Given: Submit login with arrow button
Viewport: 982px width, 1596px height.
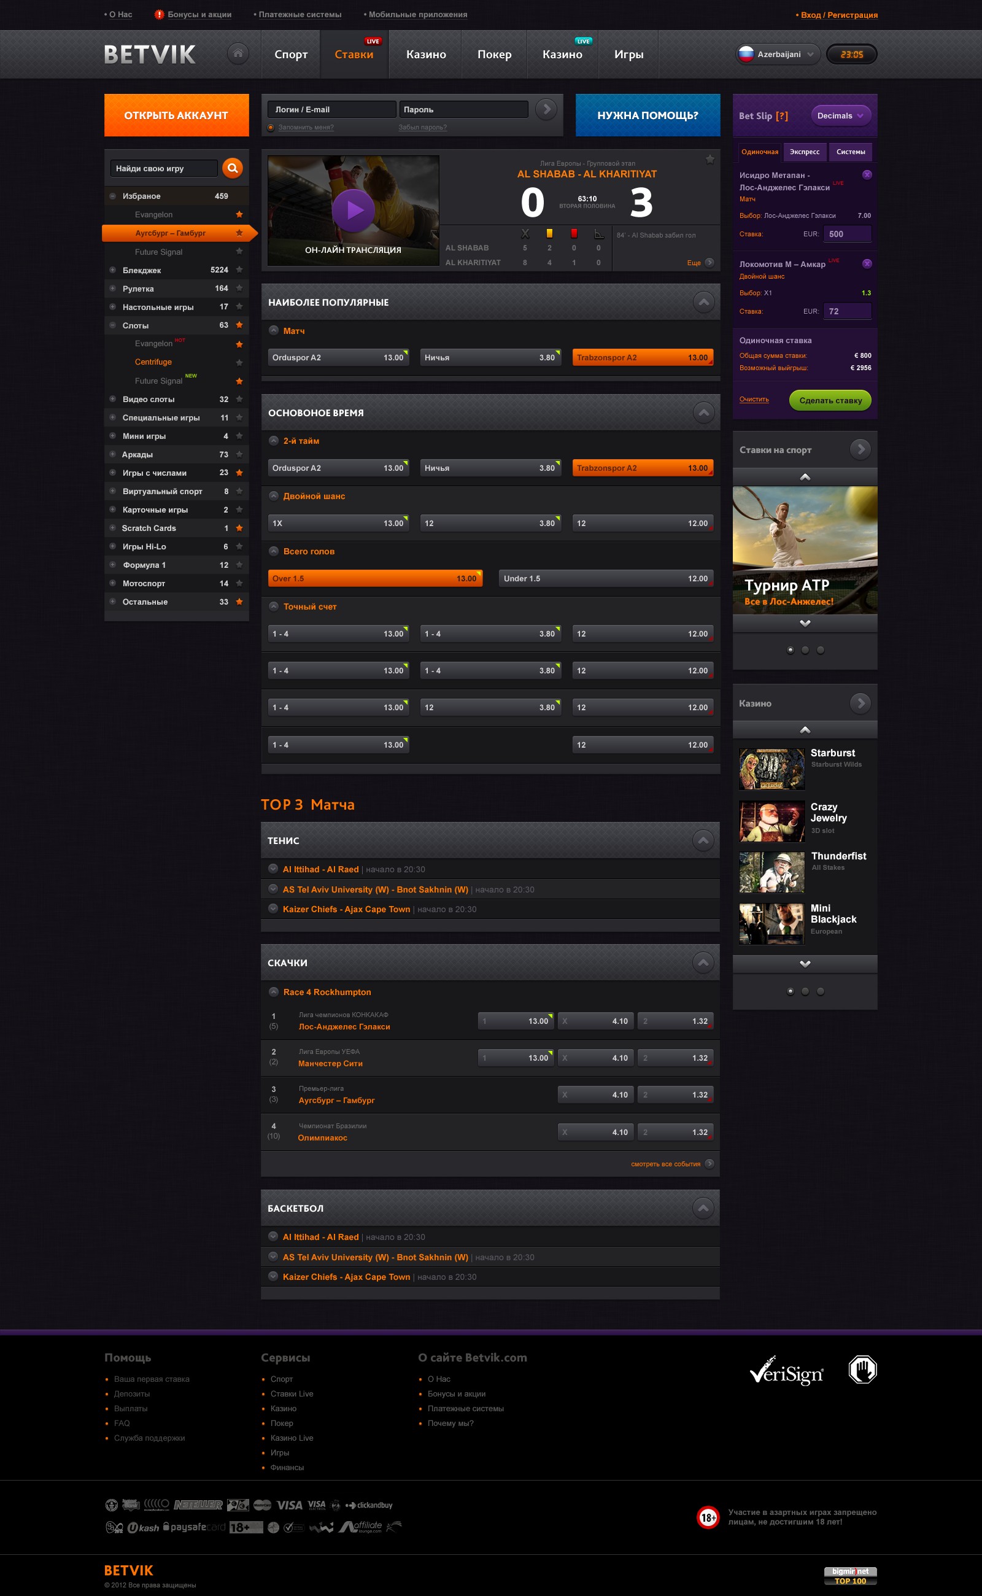Looking at the screenshot, I should 546,109.
